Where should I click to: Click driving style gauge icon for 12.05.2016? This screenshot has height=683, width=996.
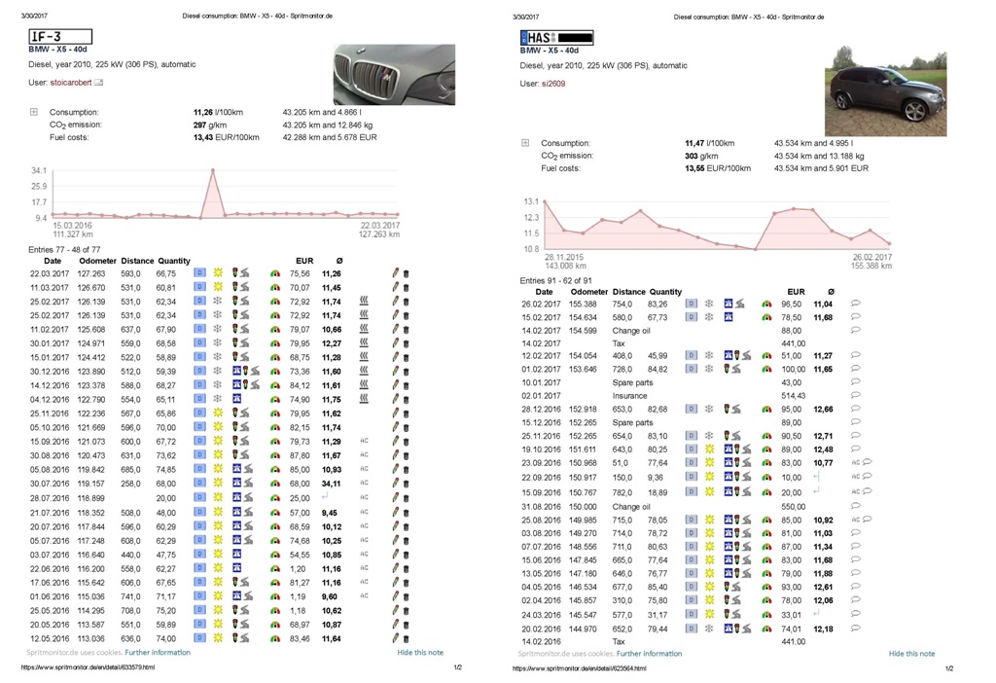pyautogui.click(x=274, y=638)
